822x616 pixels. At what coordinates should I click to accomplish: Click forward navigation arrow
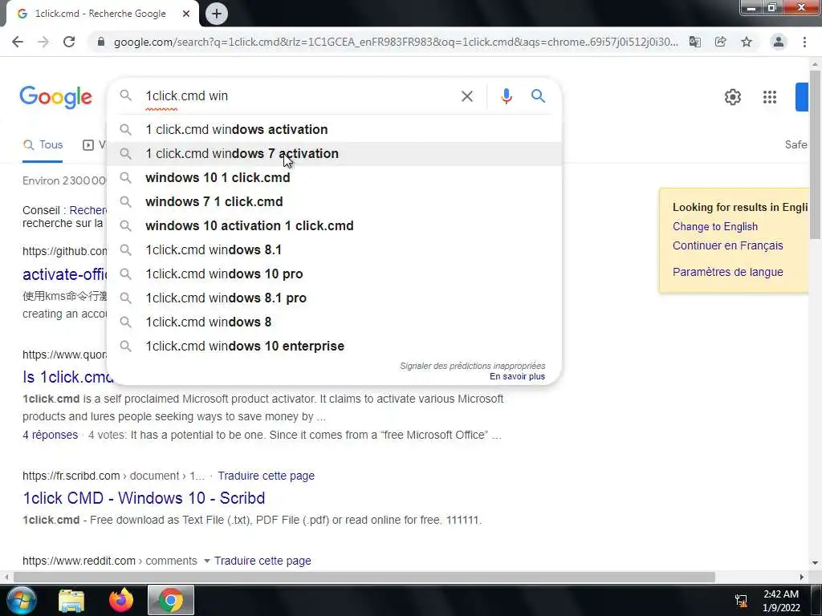click(x=43, y=42)
